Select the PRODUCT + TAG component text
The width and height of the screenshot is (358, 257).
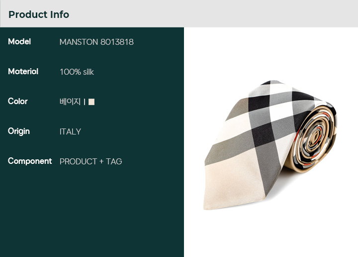pyautogui.click(x=90, y=161)
